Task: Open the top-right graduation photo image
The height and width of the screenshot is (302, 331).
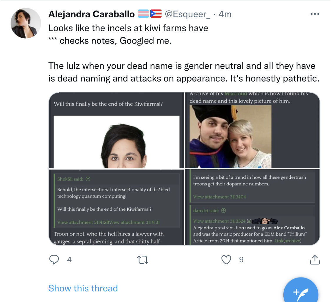Action: [252, 130]
